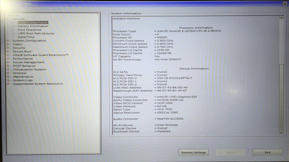The width and height of the screenshot is (289, 162).
Task: Click M.2 PCIe SSD-0 value 256 GB
Action: tap(174, 78)
